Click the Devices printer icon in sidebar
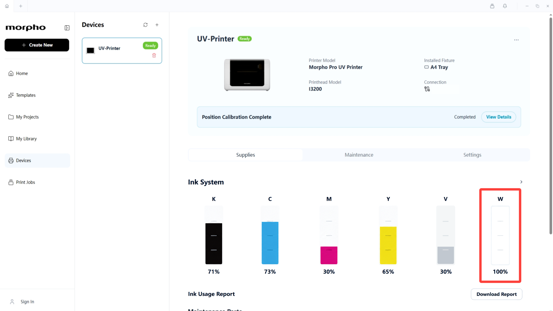Image resolution: width=553 pixels, height=311 pixels. [11, 161]
